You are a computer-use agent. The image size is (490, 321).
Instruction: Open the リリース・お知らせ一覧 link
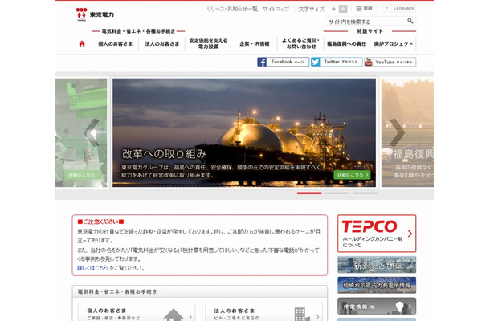[232, 9]
